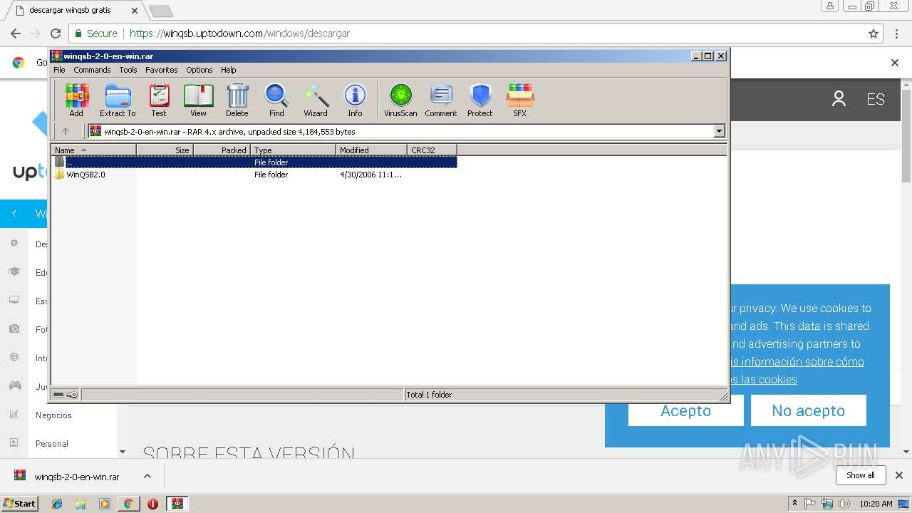Bookmark this page with star icon
The width and height of the screenshot is (912, 513).
click(x=874, y=33)
